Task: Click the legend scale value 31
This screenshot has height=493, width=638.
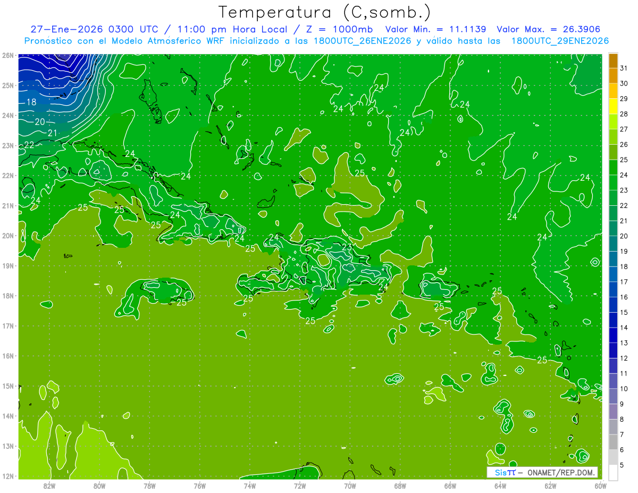Action: 624,68
